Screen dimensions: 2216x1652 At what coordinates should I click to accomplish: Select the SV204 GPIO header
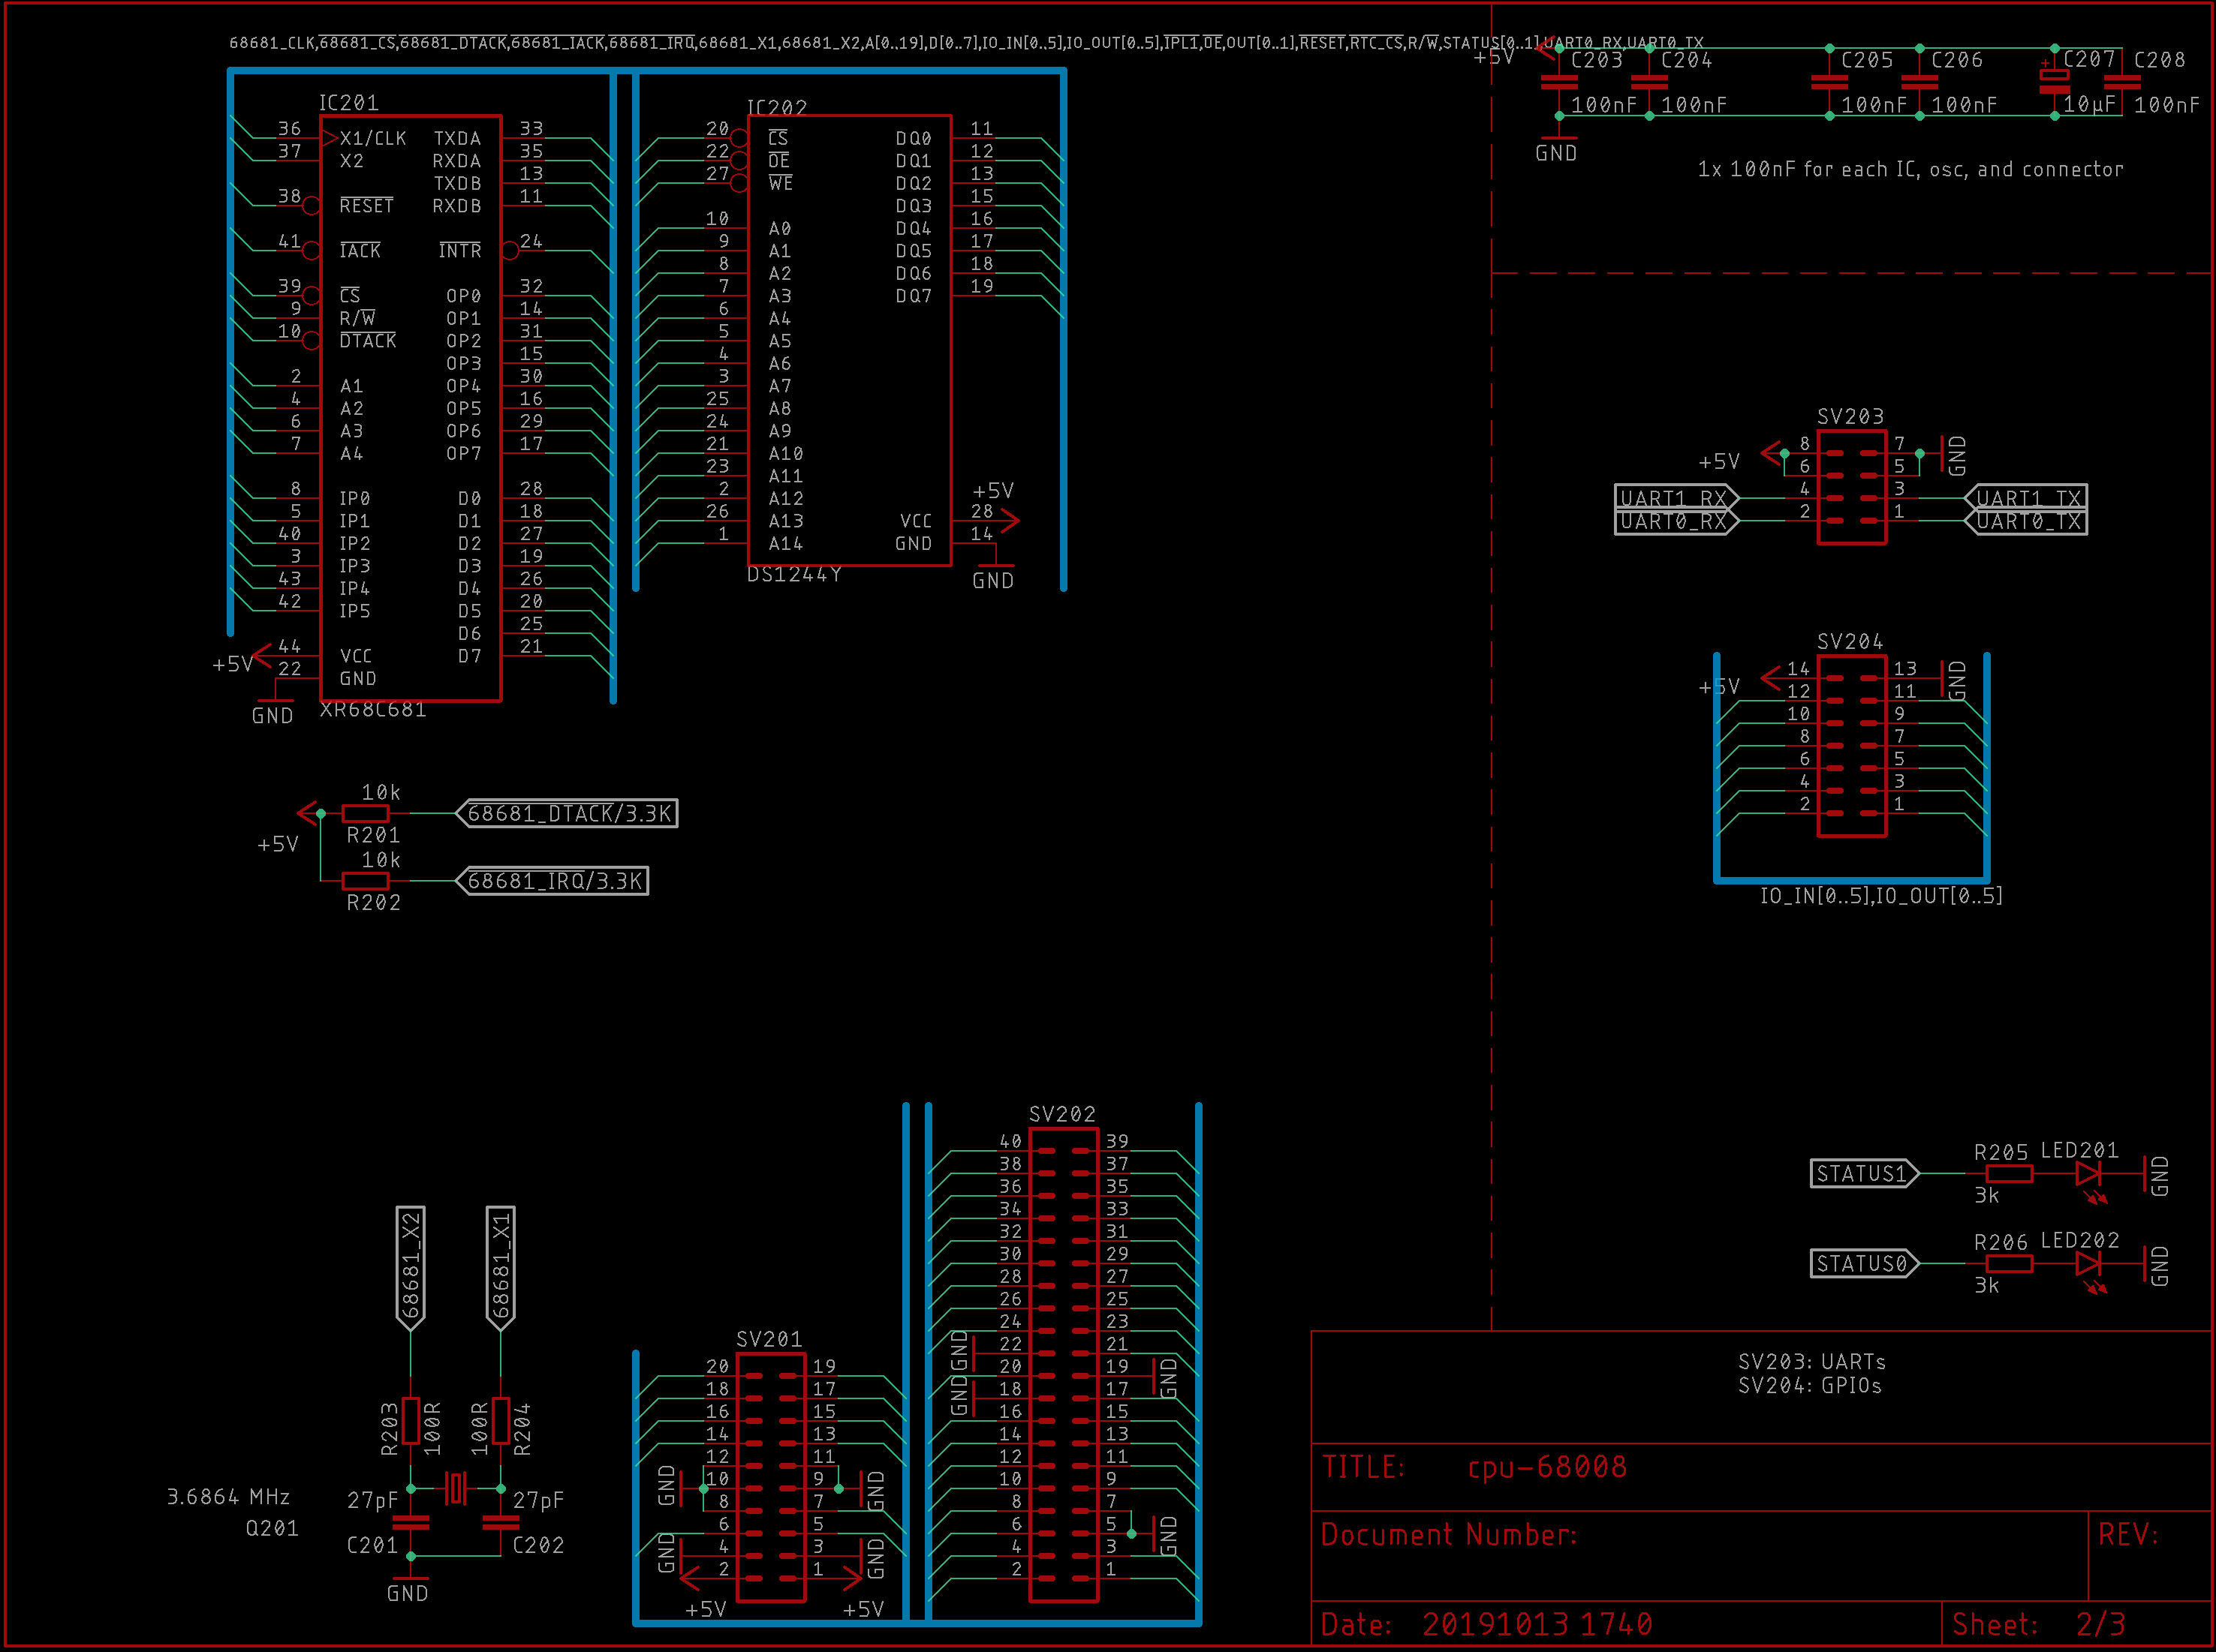tap(1854, 745)
